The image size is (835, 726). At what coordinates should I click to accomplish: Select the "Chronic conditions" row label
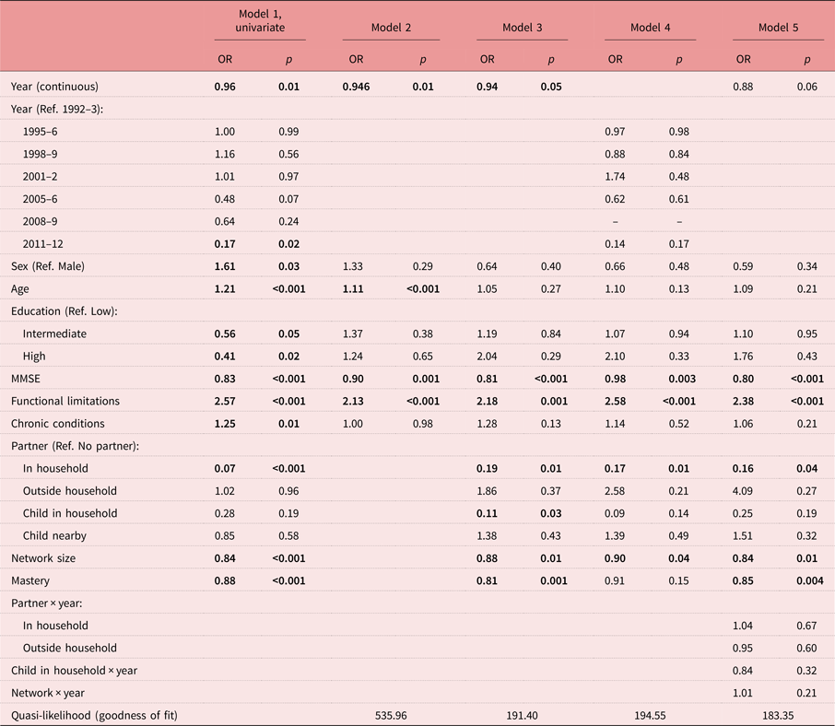coord(58,424)
